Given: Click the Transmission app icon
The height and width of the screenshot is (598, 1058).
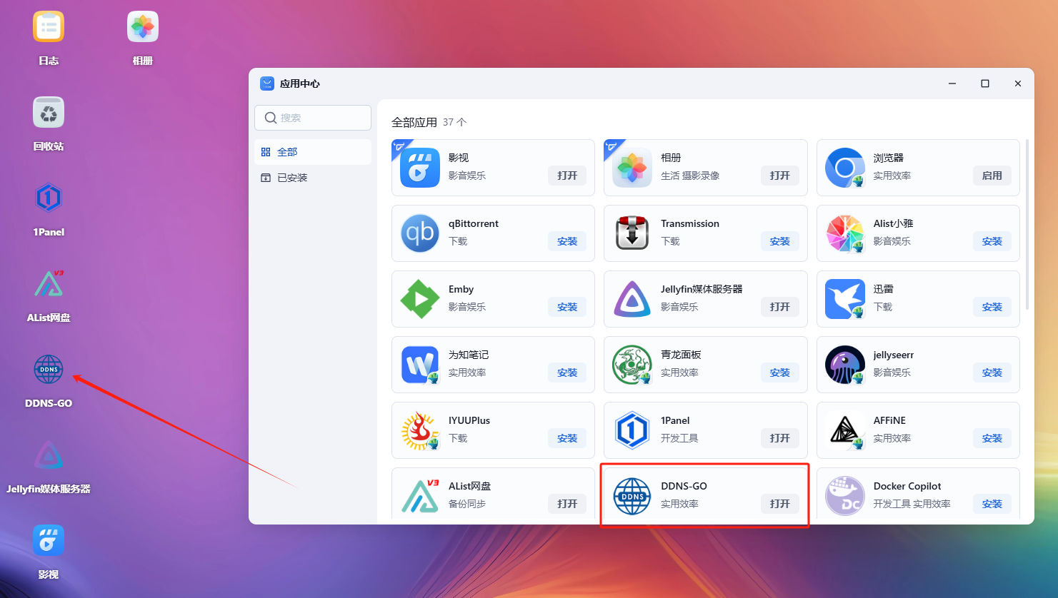Looking at the screenshot, I should click(x=632, y=233).
